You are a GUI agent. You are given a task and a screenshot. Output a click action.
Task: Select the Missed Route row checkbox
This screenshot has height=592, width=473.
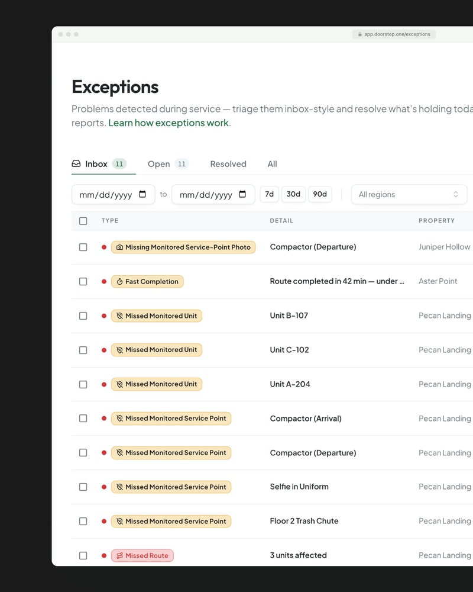coord(83,556)
